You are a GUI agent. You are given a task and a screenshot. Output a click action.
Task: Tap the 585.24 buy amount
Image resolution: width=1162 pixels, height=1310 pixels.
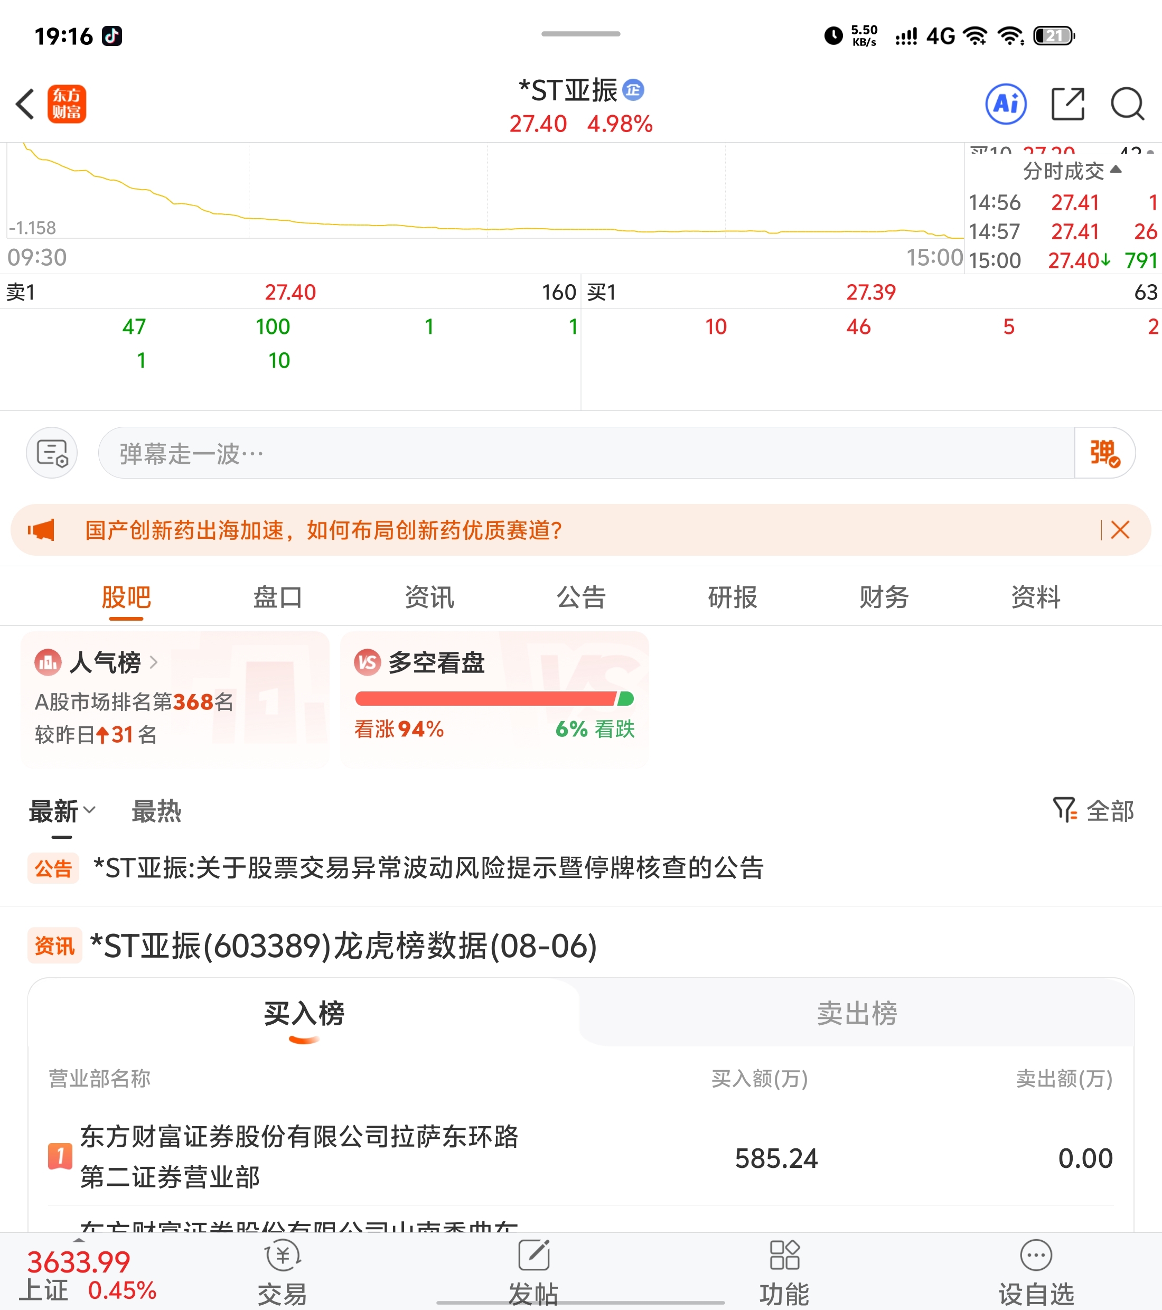(x=776, y=1158)
